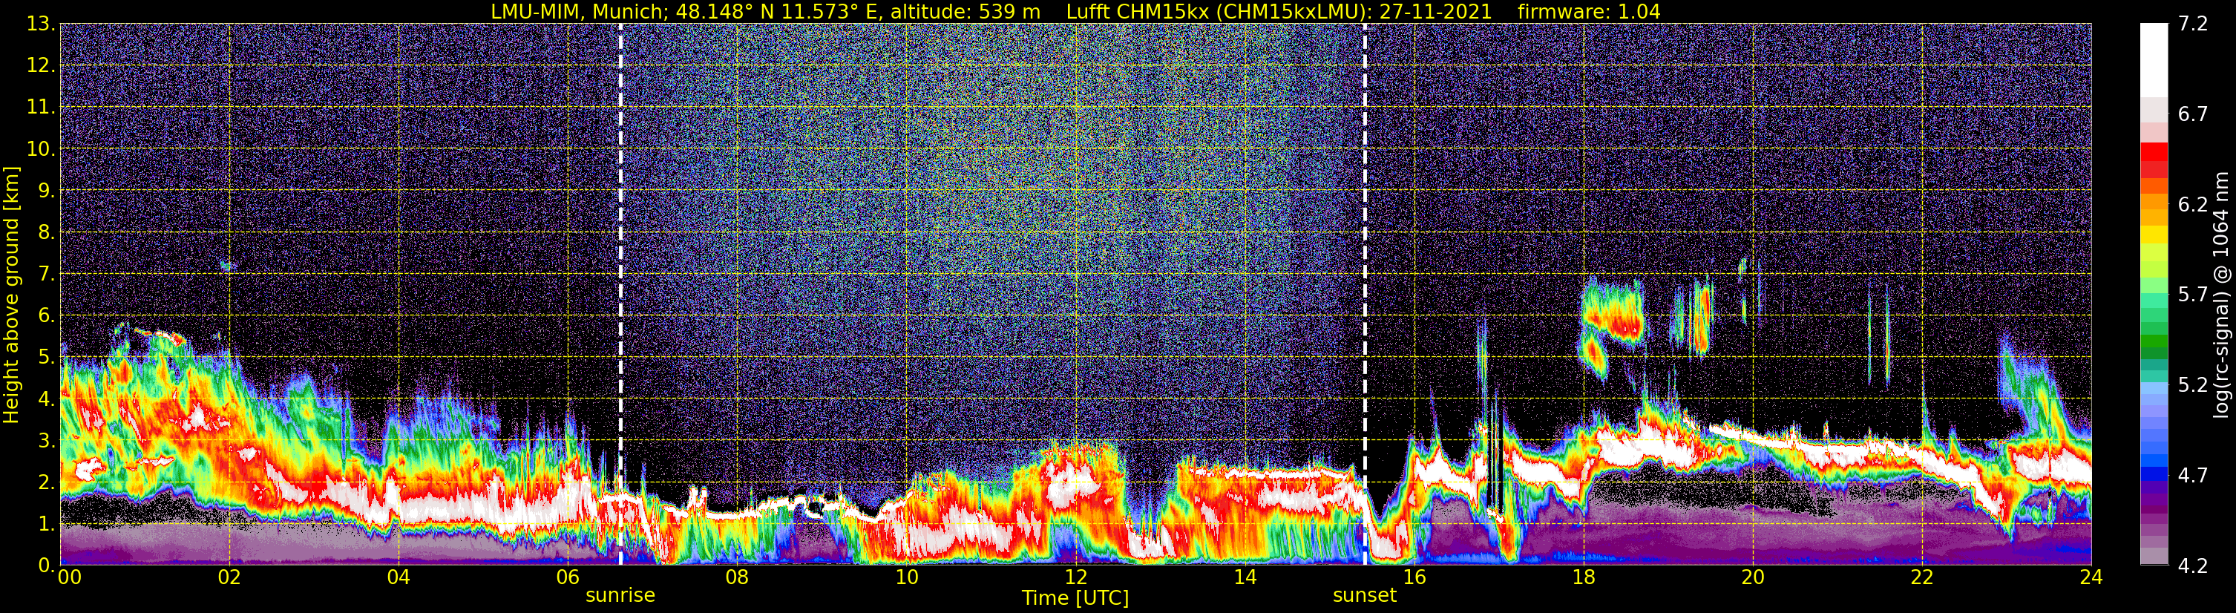Click the 22 hour tick label
The image size is (2236, 613).
click(x=1922, y=578)
